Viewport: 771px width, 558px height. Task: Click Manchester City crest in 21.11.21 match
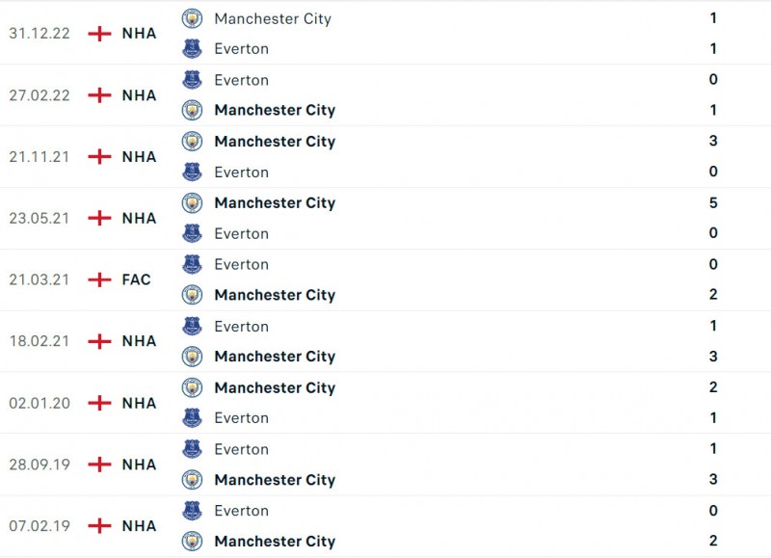click(193, 142)
